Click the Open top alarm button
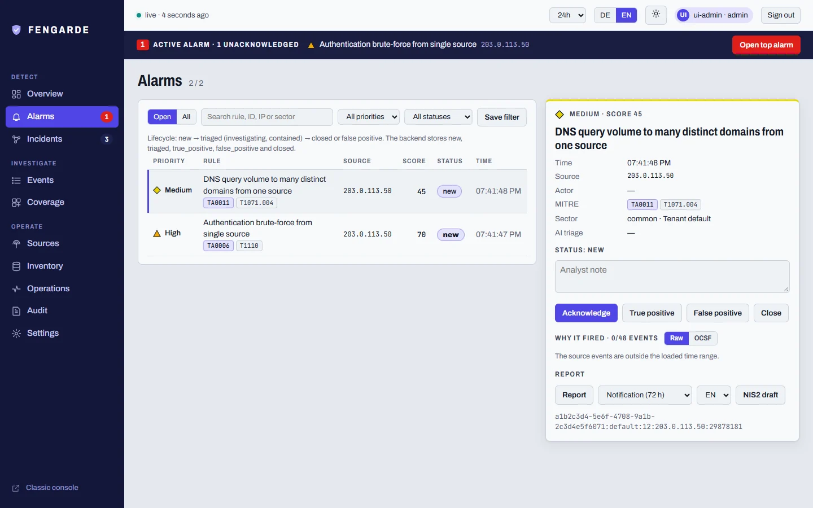813x508 pixels. pos(766,45)
